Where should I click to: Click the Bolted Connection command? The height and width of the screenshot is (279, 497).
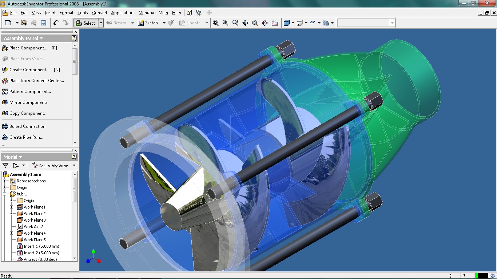pos(27,126)
